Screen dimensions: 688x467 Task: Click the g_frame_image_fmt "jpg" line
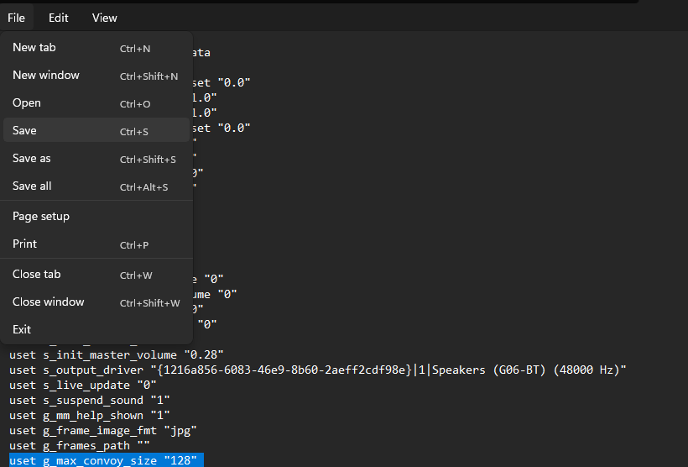[103, 431]
